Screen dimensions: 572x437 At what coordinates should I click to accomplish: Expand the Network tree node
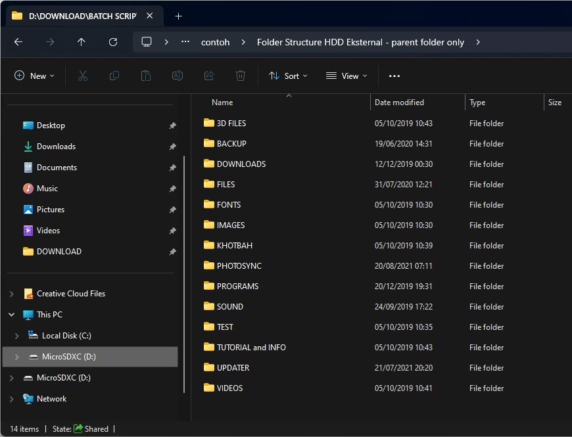coord(12,399)
